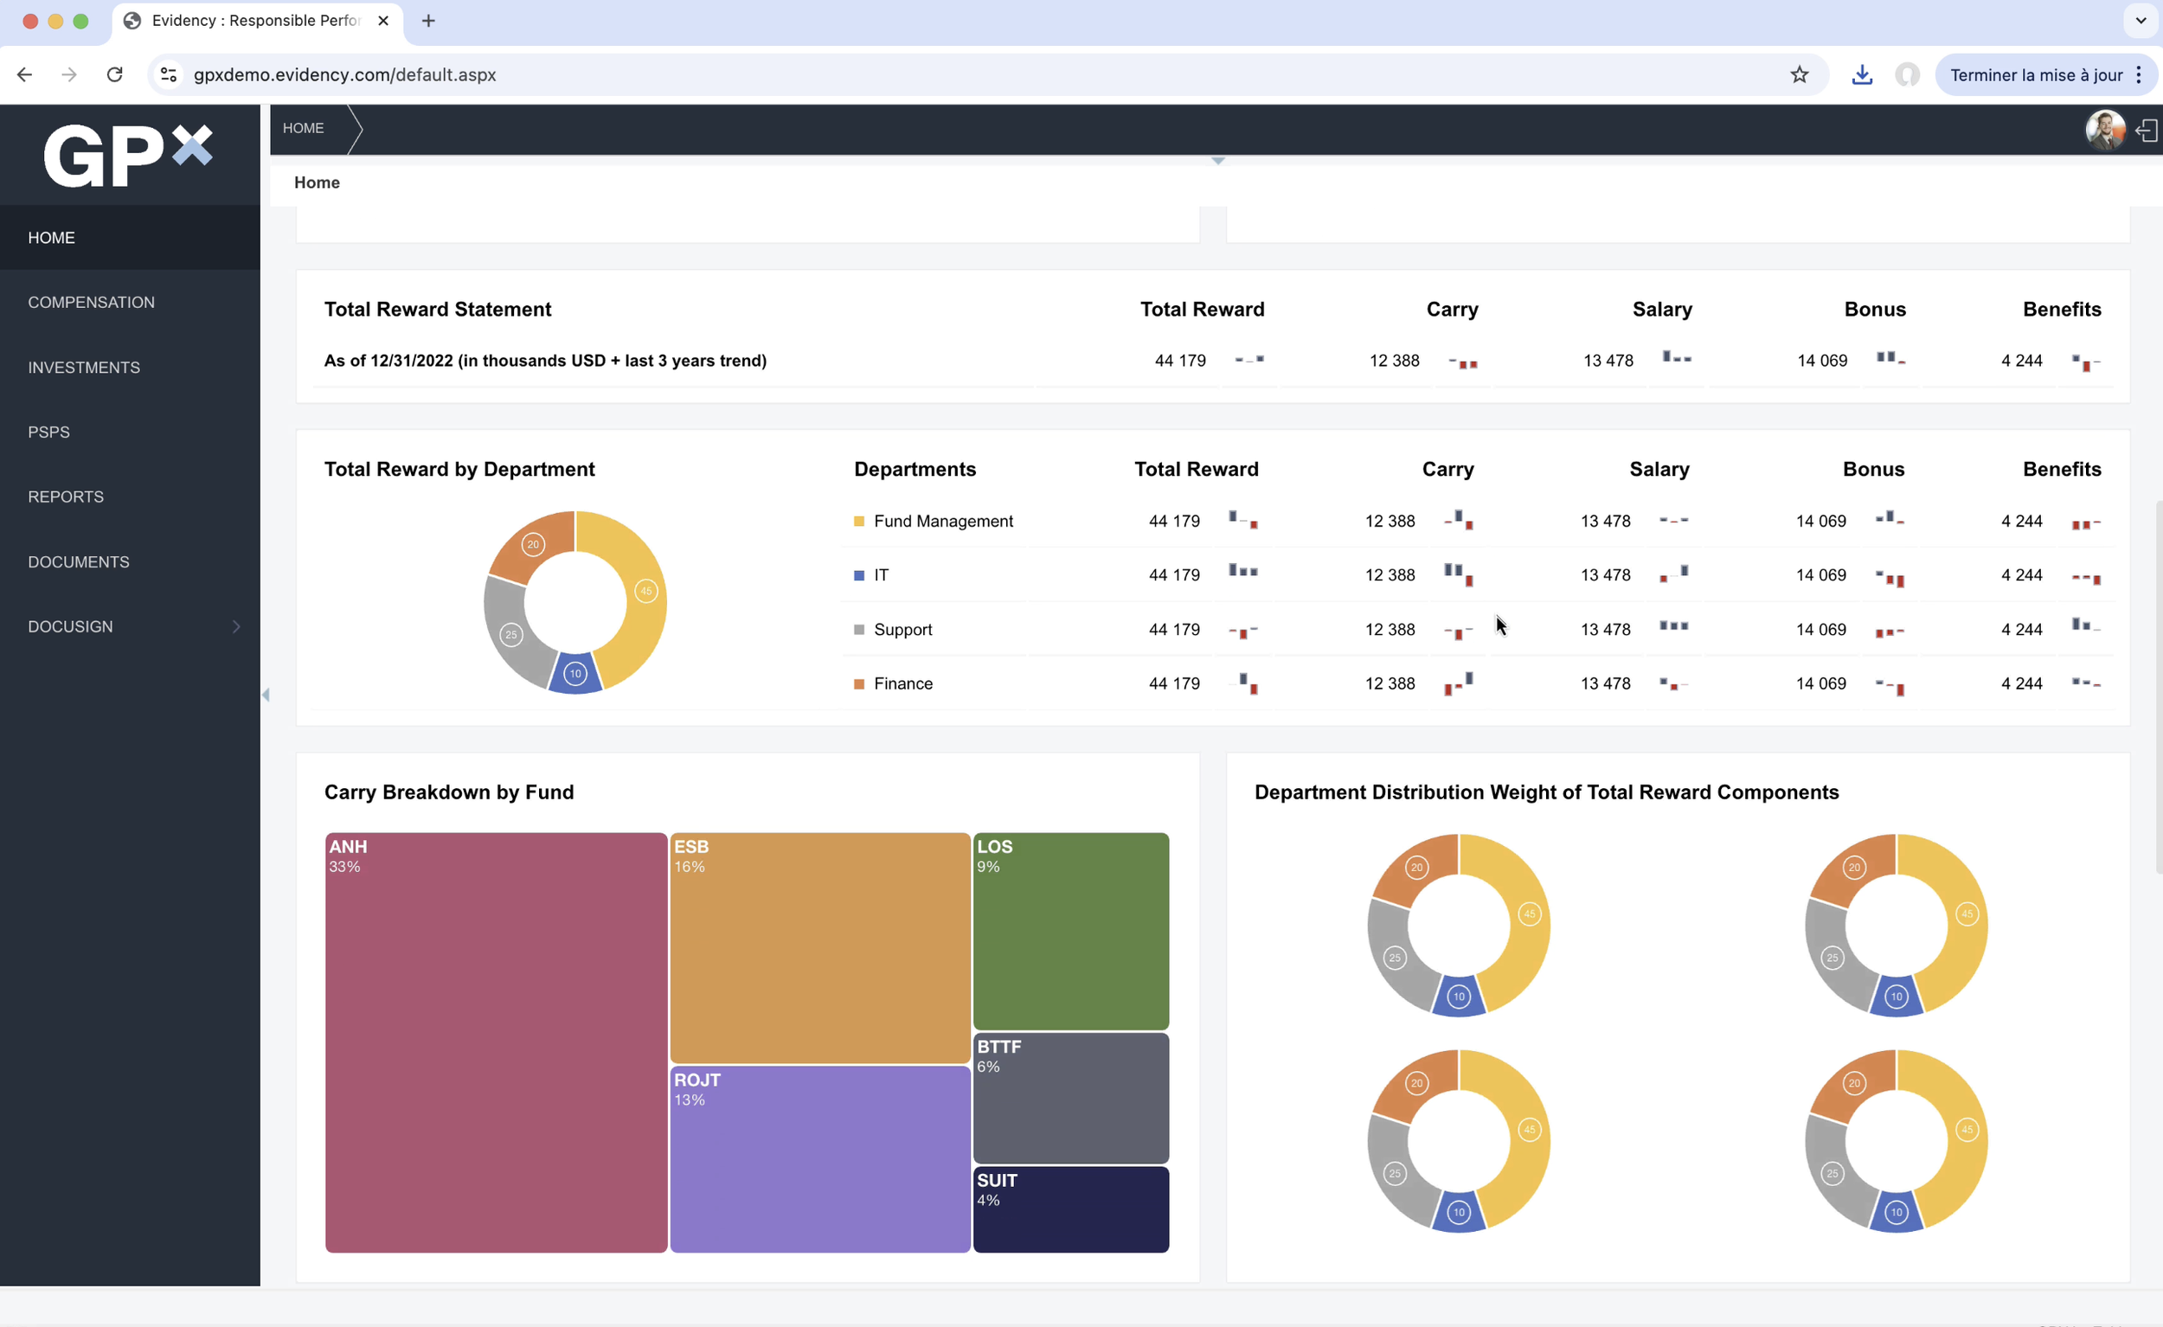Bookmark this page with the star icon

click(1800, 74)
